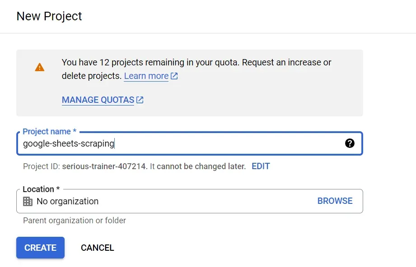Click the external link icon next to Learn more

click(175, 76)
